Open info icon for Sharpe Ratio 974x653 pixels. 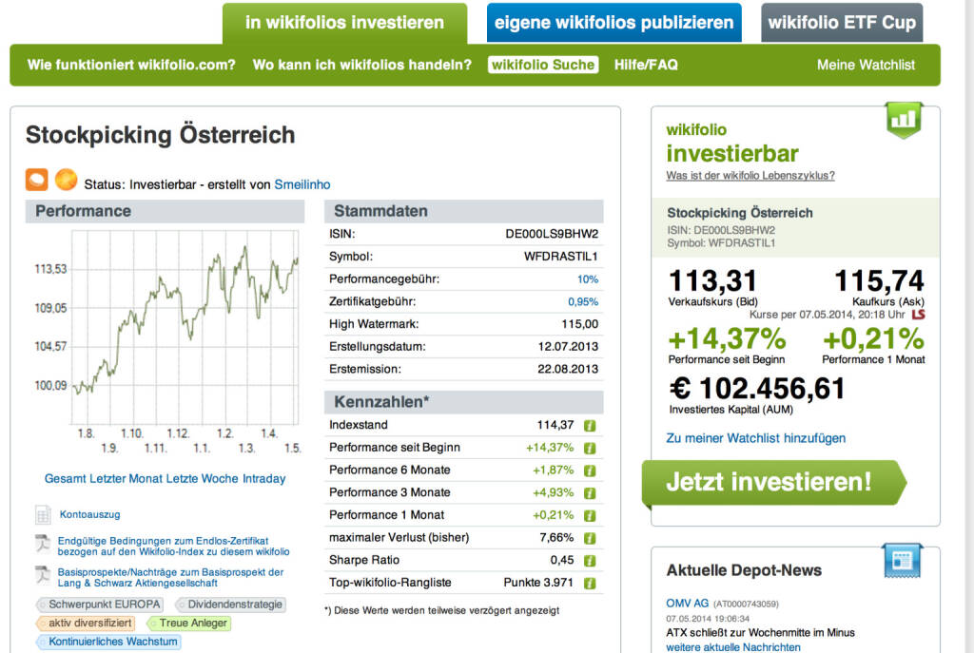(x=590, y=561)
